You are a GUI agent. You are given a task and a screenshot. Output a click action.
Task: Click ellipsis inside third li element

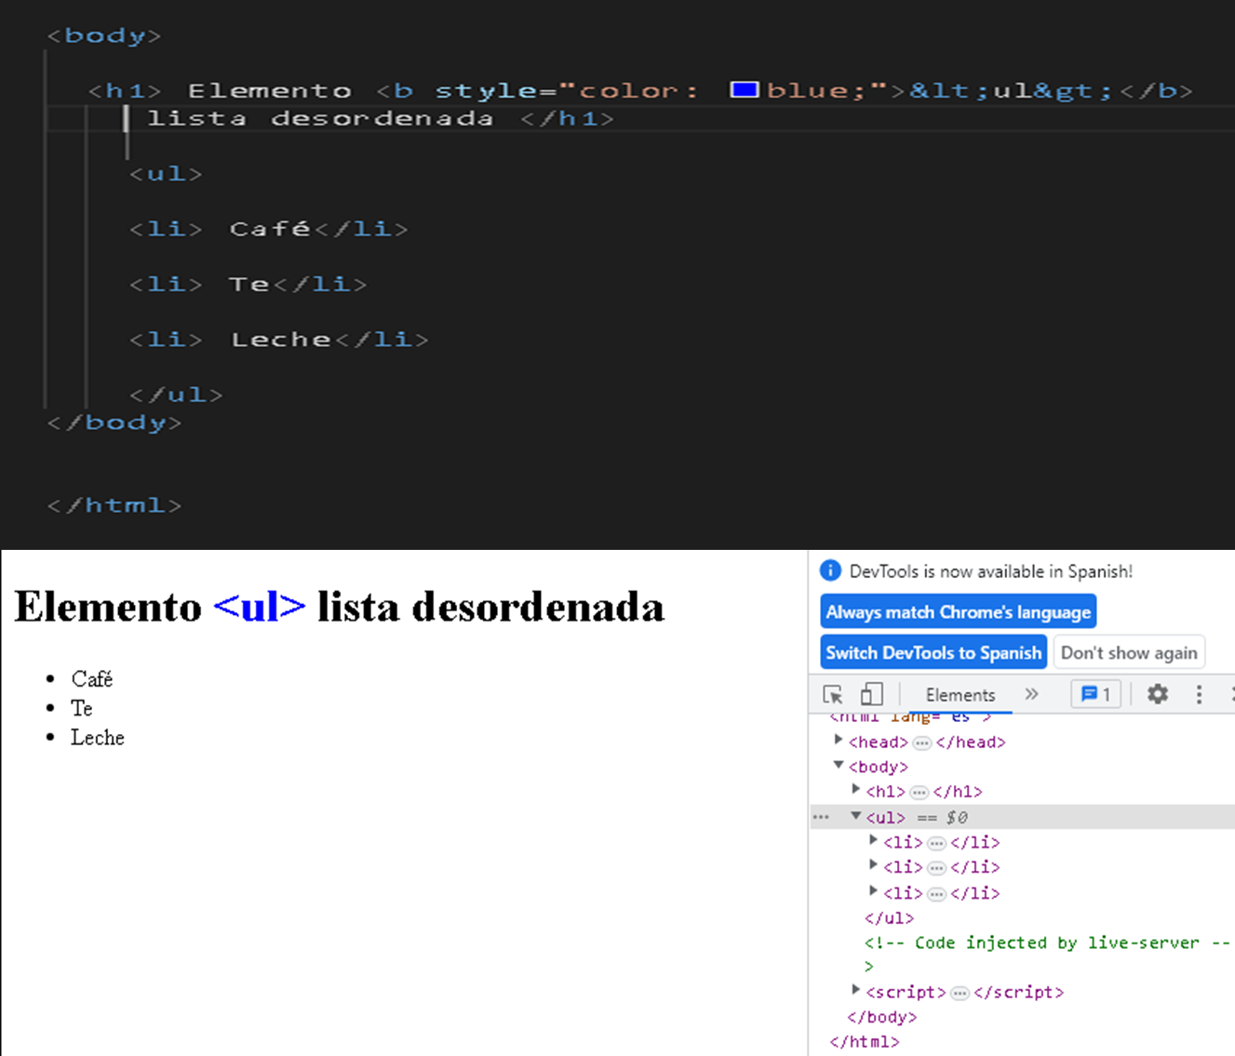coord(936,894)
